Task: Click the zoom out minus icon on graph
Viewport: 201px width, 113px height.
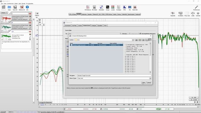Action: pyautogui.click(x=40, y=22)
